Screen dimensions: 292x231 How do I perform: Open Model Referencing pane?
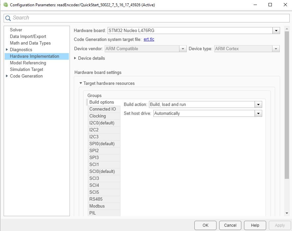click(x=28, y=63)
